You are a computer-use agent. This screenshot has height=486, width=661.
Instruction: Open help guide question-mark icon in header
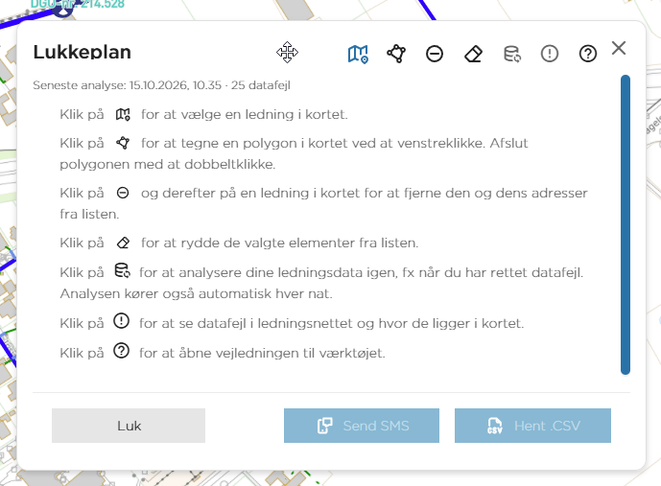click(588, 54)
